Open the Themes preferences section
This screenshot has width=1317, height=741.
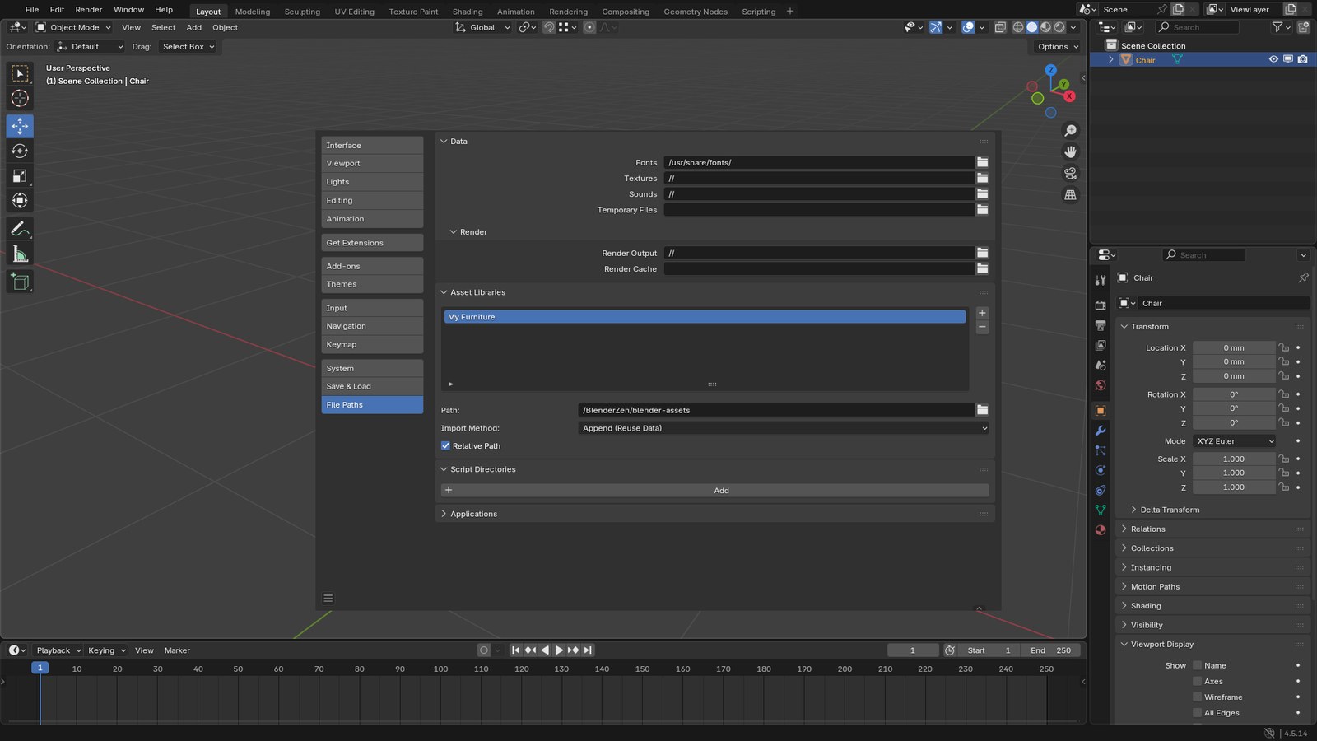pos(372,284)
